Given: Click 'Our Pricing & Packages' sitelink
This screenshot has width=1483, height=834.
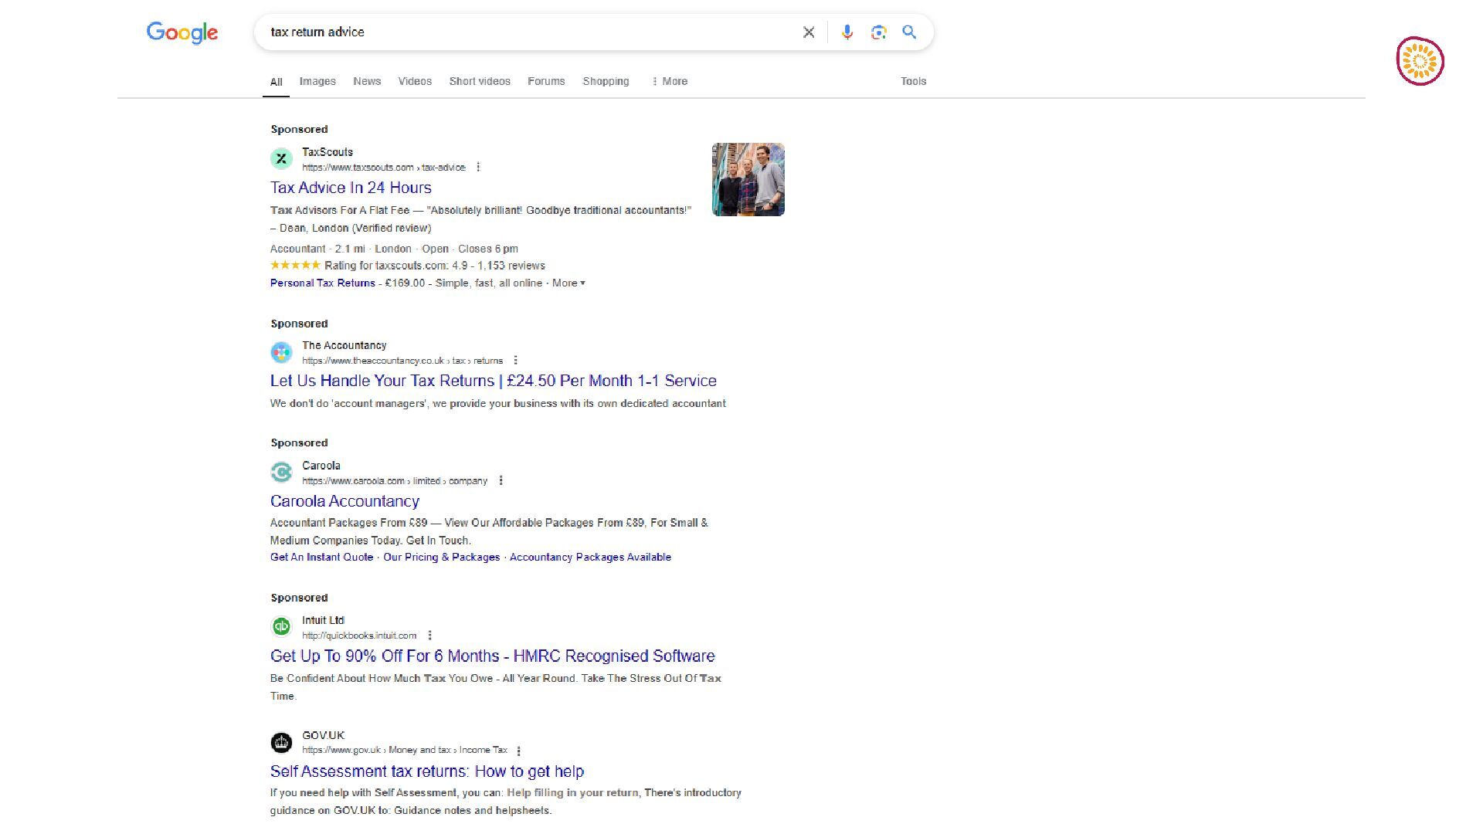Looking at the screenshot, I should click(x=442, y=558).
